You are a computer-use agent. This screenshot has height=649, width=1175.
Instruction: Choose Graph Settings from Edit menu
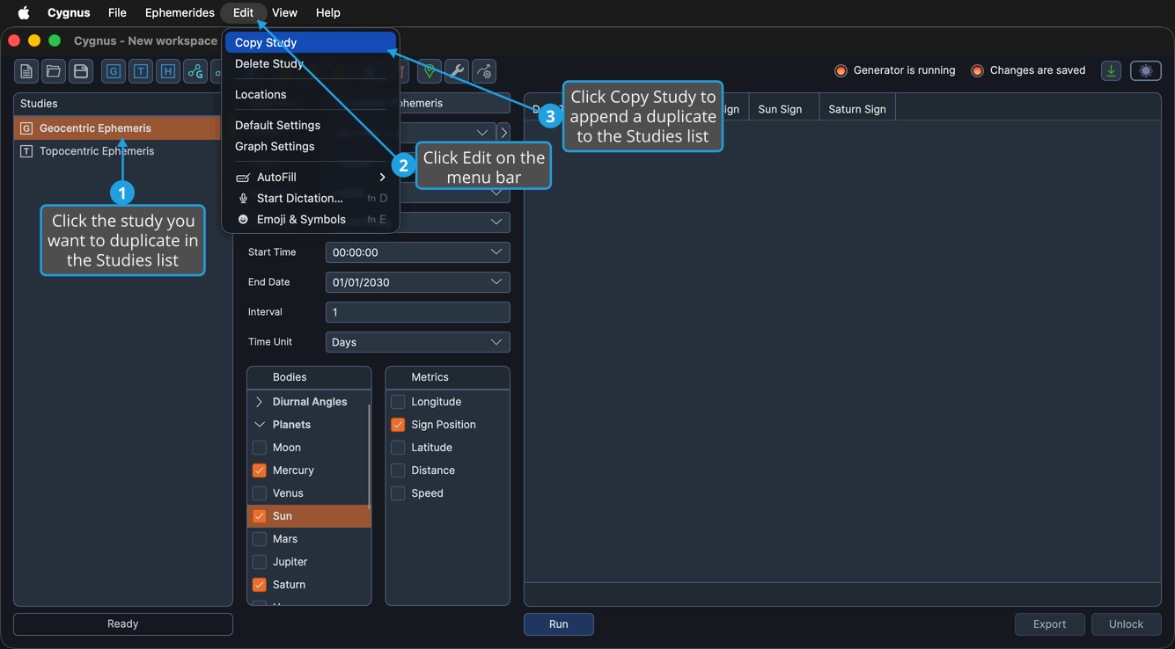point(311,146)
